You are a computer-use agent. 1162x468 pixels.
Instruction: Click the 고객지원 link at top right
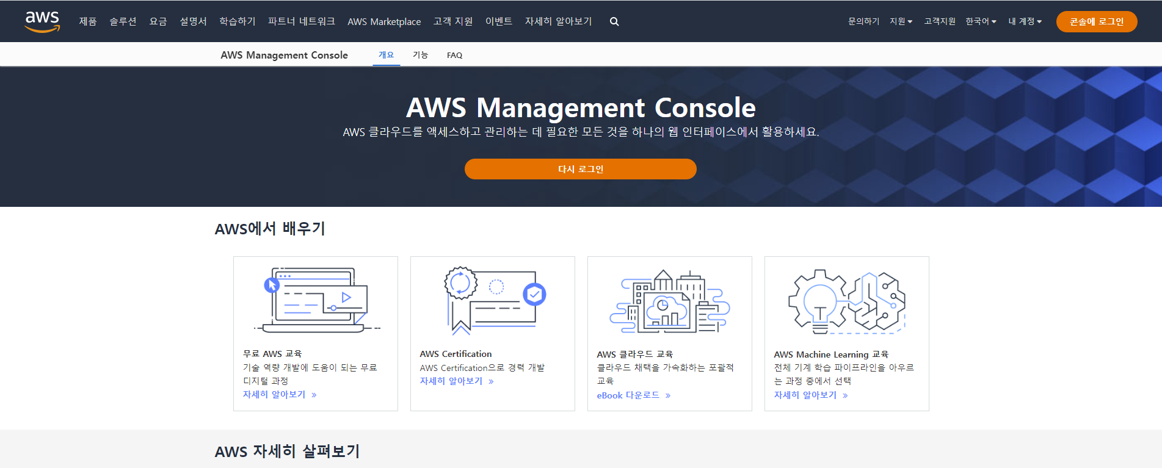click(x=939, y=21)
